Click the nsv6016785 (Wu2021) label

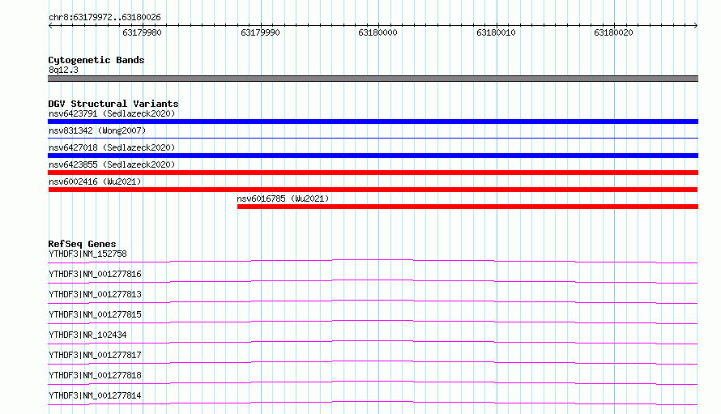pyautogui.click(x=283, y=198)
